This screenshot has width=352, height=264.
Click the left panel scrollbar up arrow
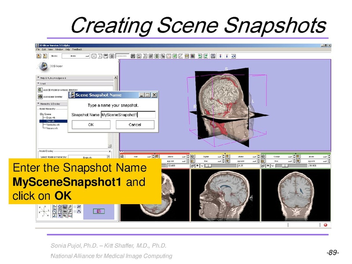click(x=115, y=77)
